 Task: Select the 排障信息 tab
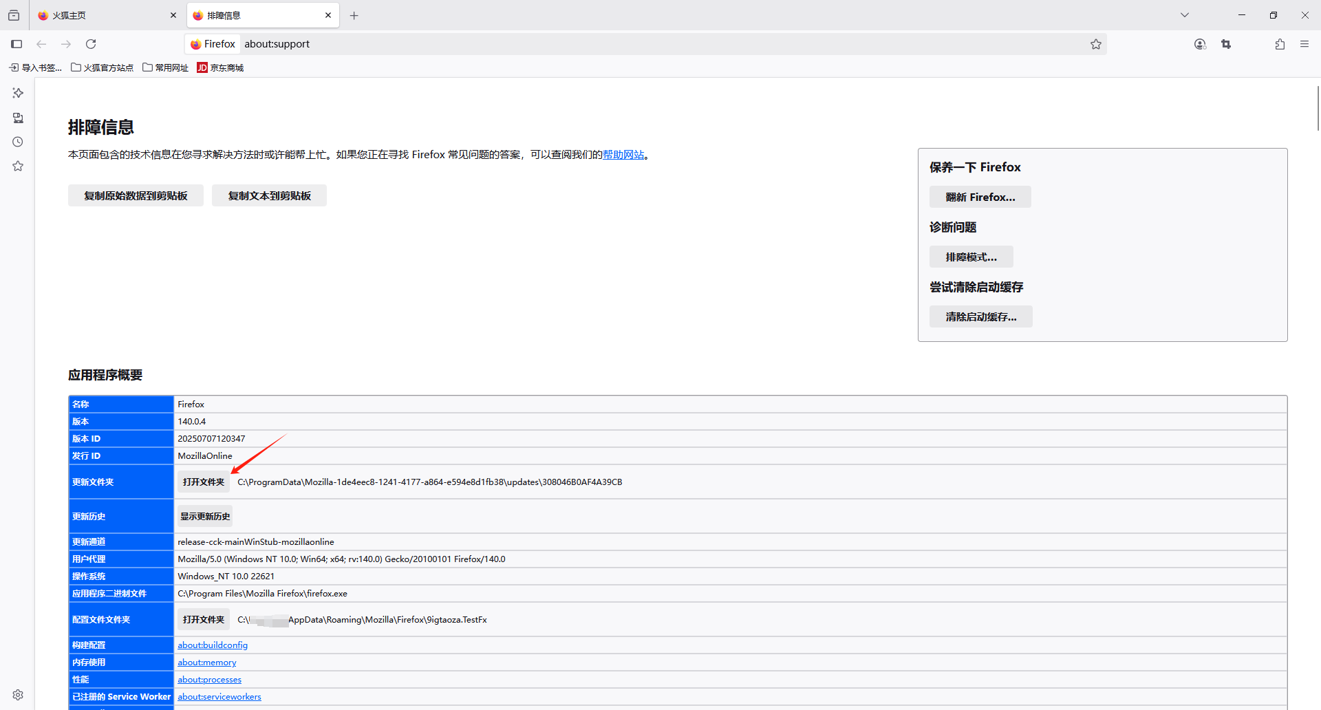(263, 15)
